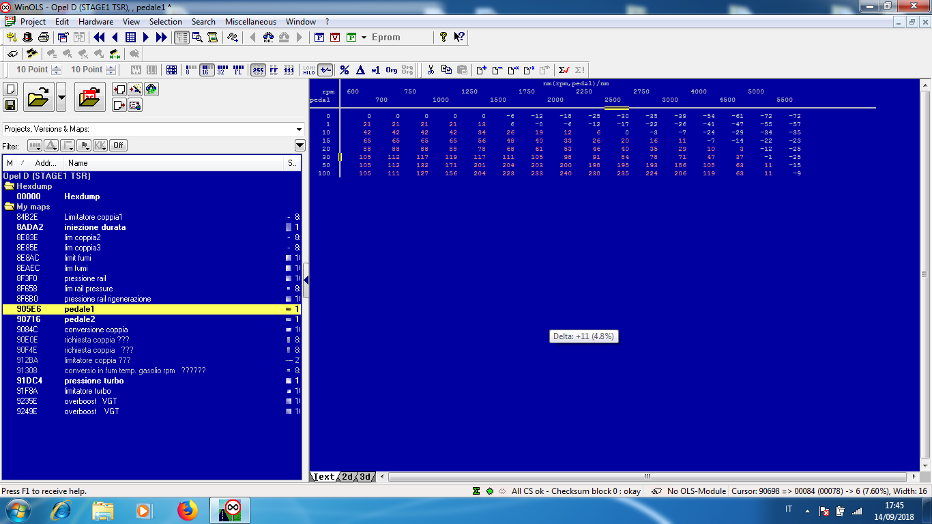
Task: Click the scroll document icon
Action: pyautogui.click(x=212, y=37)
